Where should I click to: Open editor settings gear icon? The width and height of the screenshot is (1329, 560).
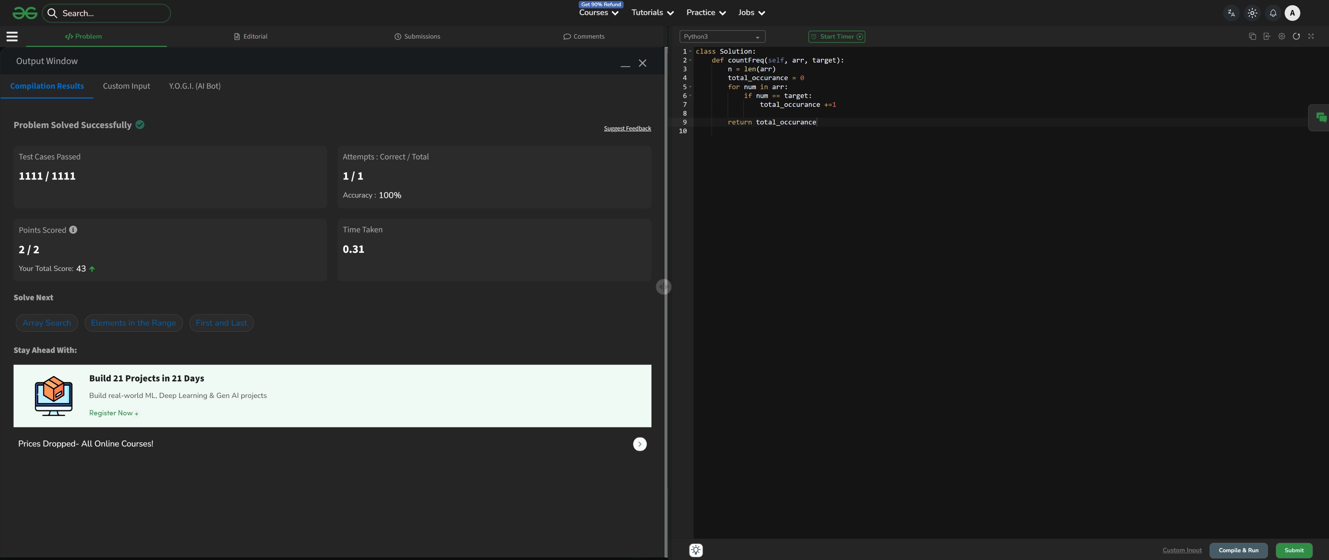coord(1282,37)
